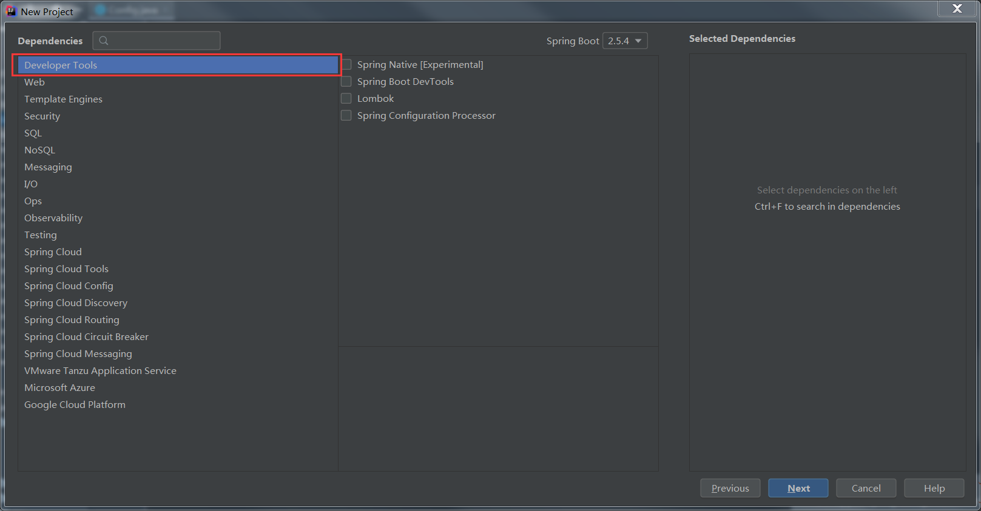The width and height of the screenshot is (981, 511).
Task: Select the Developer Tools category
Action: pyautogui.click(x=178, y=65)
